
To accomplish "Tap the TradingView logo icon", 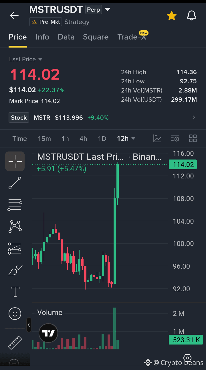I will (48, 333).
